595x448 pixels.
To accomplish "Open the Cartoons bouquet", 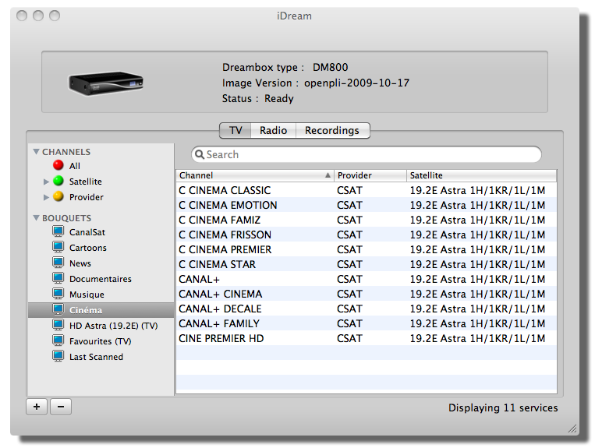I will pos(88,248).
